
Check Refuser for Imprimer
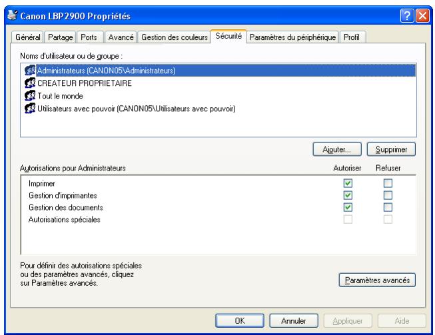point(388,183)
